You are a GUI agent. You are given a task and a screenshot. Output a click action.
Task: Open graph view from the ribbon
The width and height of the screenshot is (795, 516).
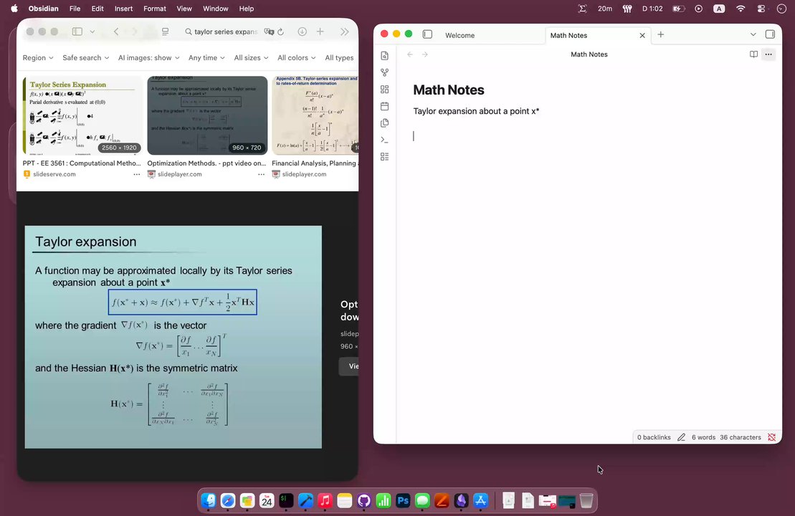point(385,72)
